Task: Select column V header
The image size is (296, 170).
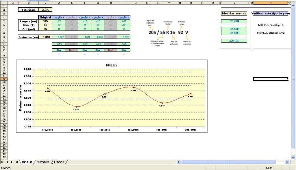Action: [x=271, y=3]
